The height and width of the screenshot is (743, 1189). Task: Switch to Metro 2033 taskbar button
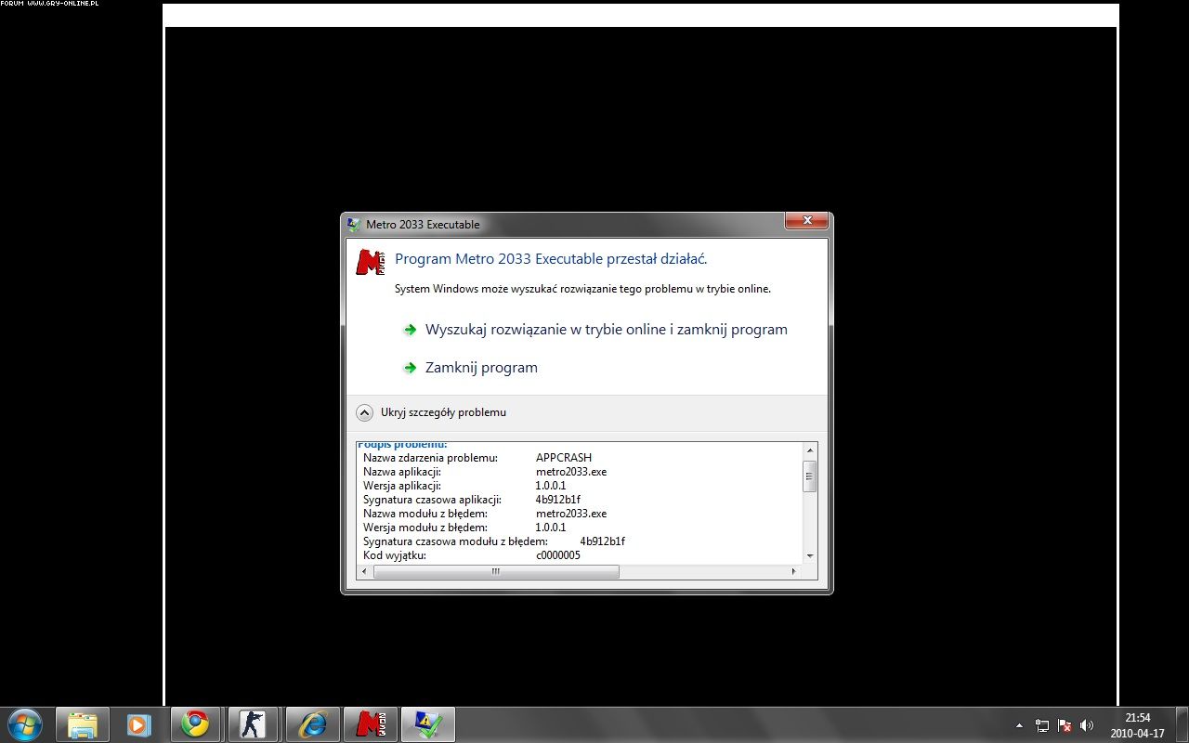(371, 724)
